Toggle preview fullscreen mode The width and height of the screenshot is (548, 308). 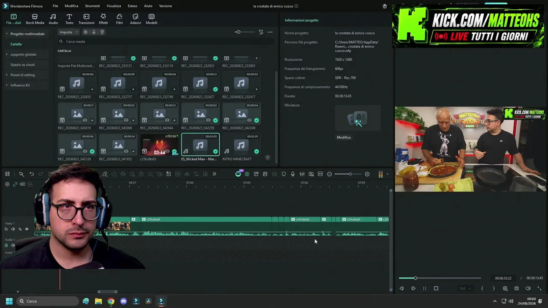tap(539, 288)
